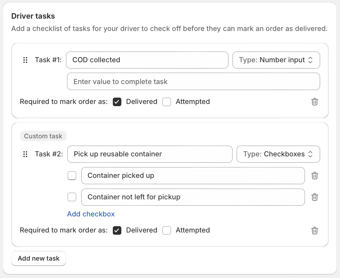Uncheck Delivered for Task #1
Image resolution: width=340 pixels, height=278 pixels.
point(117,102)
